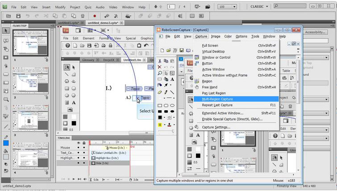Select the Line tool in left toolbox

6,127
